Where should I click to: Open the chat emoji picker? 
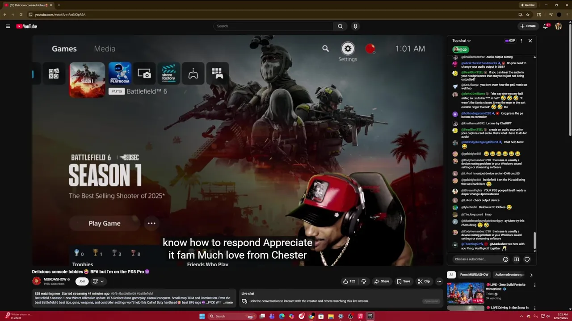[505, 259]
